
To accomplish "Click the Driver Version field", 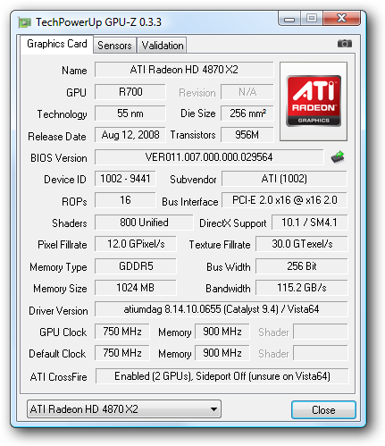I will coord(221,309).
